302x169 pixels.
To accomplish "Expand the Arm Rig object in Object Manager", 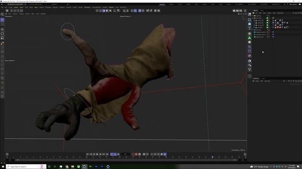I will [x=253, y=30].
